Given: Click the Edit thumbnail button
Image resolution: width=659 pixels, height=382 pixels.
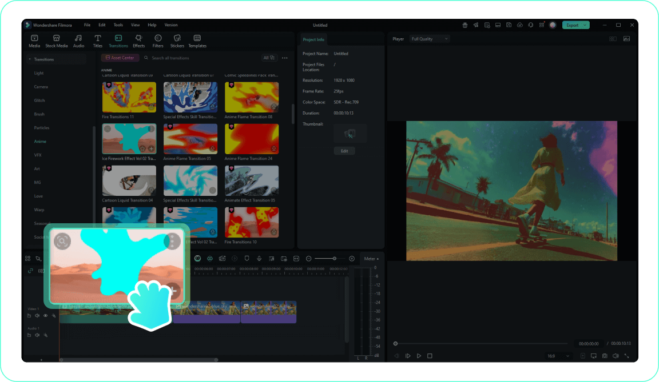Looking at the screenshot, I should tap(344, 151).
